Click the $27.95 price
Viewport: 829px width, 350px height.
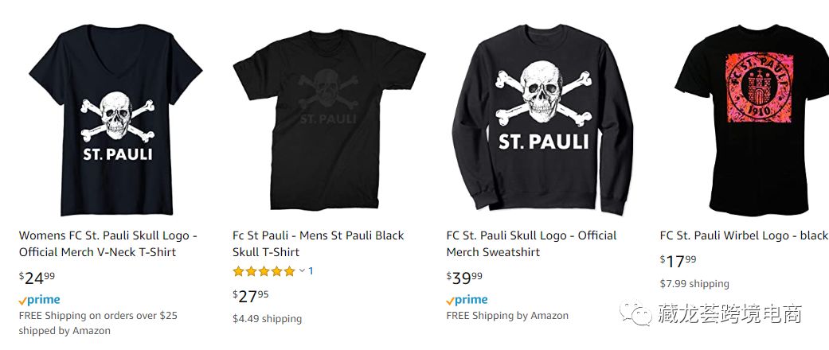tap(251, 296)
